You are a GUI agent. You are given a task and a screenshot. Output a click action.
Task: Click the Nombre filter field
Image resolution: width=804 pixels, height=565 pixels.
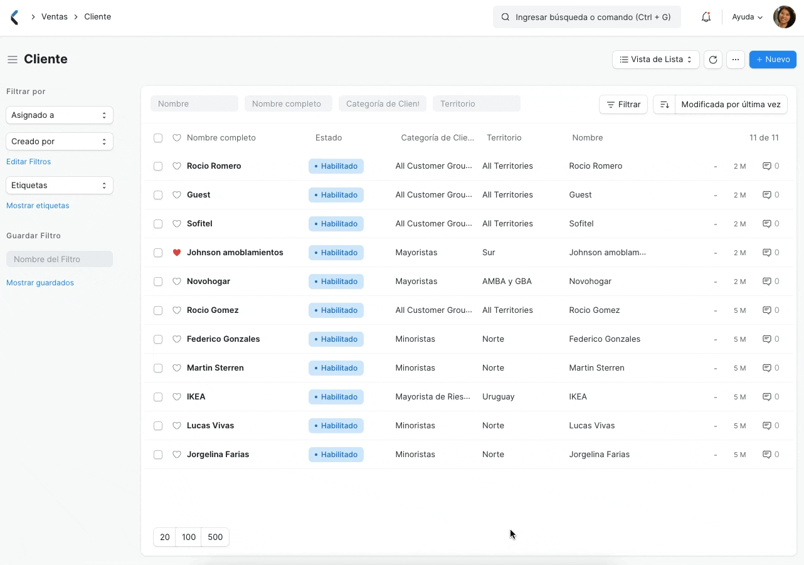[194, 104]
